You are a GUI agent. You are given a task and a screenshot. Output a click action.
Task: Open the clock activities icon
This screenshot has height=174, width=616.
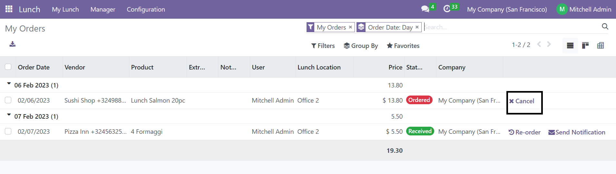[447, 9]
